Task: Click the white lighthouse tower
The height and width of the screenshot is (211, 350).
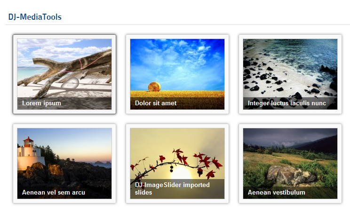Action: (30, 154)
